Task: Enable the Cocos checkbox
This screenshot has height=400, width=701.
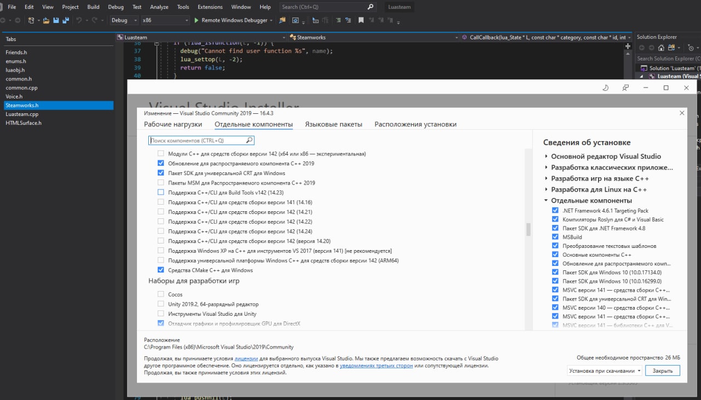Action: [x=160, y=294]
